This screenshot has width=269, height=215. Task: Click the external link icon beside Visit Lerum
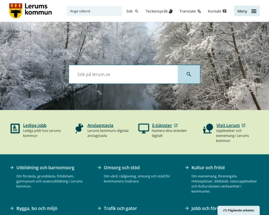pyautogui.click(x=243, y=125)
